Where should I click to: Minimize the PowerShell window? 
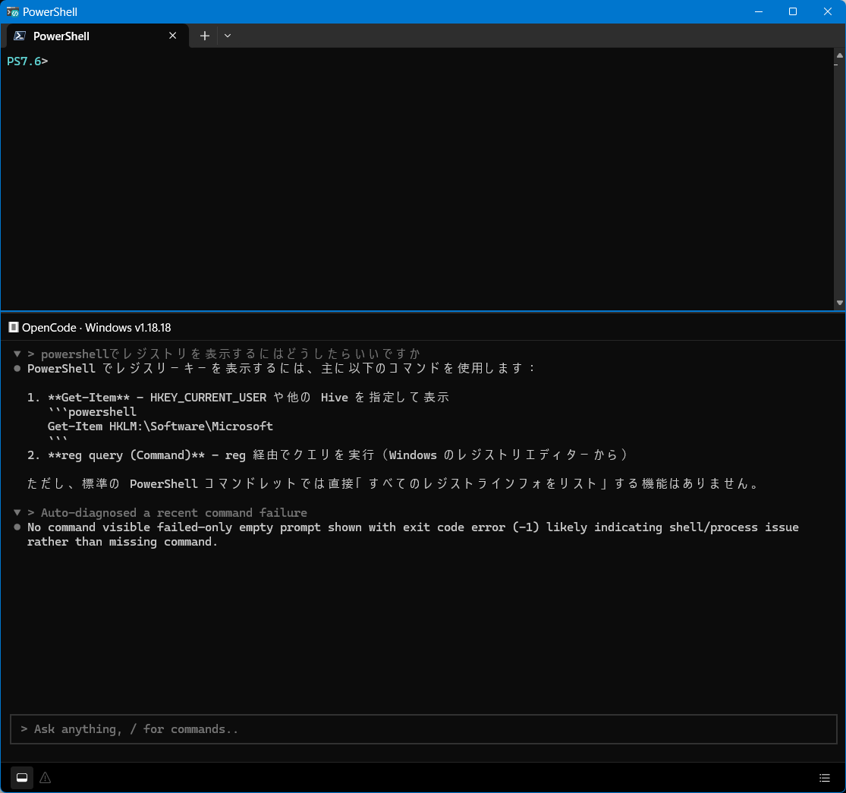pos(759,11)
